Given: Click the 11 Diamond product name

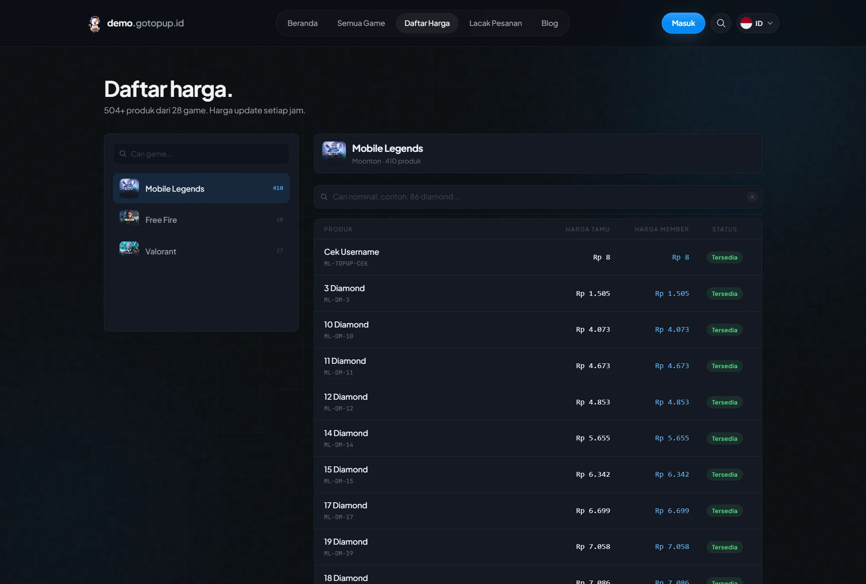Looking at the screenshot, I should [345, 361].
